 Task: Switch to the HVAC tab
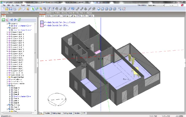coord(79,16)
